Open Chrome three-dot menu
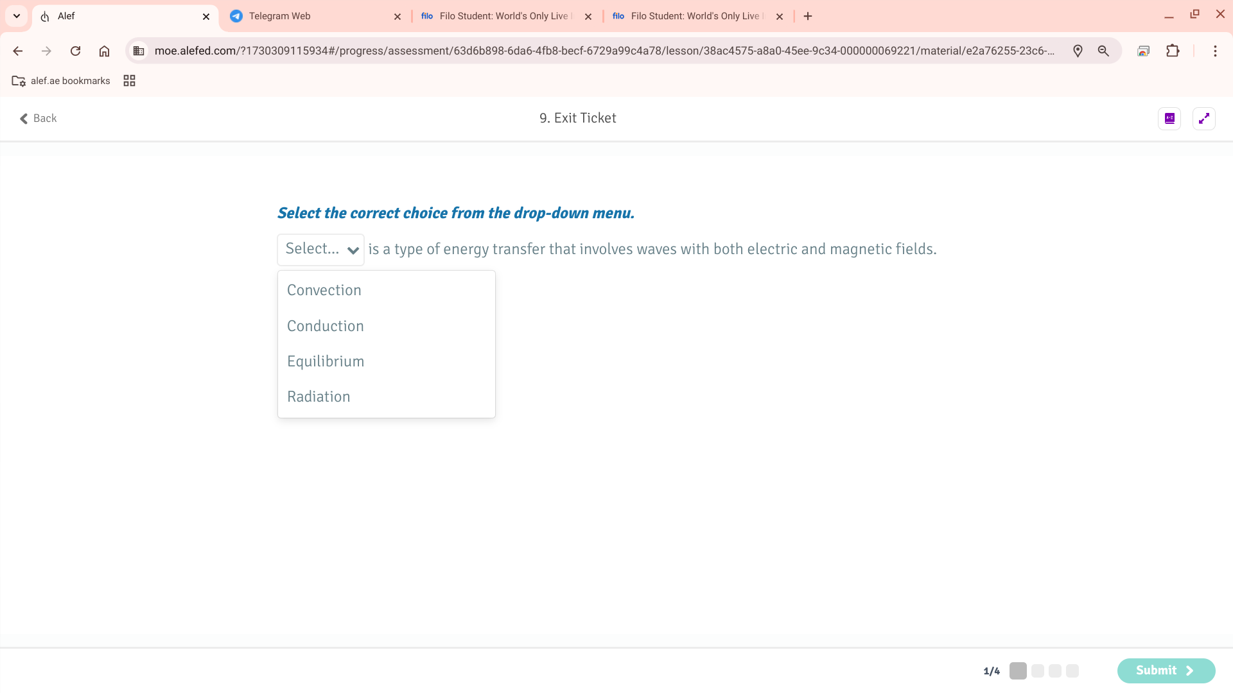The image size is (1233, 693). tap(1215, 51)
